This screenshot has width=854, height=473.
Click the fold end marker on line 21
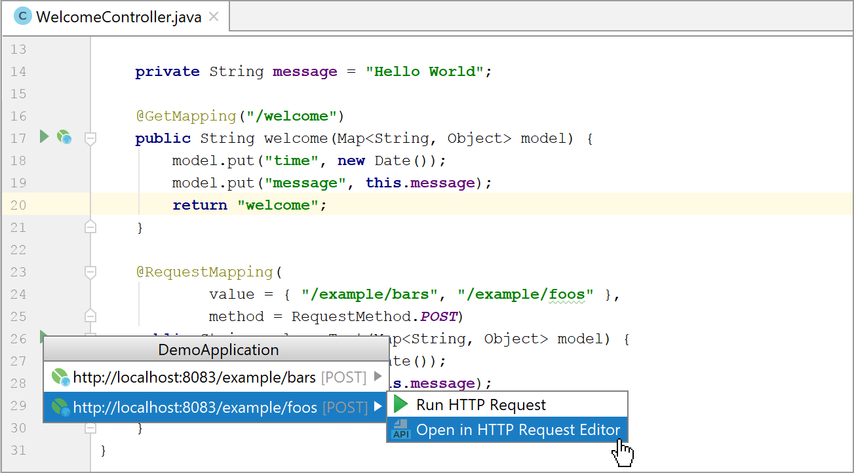[91, 227]
